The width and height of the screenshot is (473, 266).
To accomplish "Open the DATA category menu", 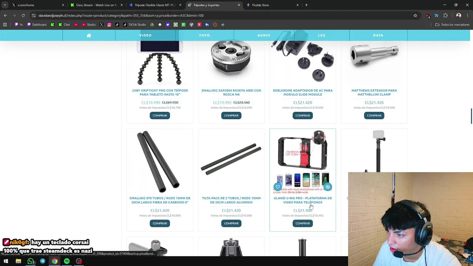I will (x=378, y=35).
